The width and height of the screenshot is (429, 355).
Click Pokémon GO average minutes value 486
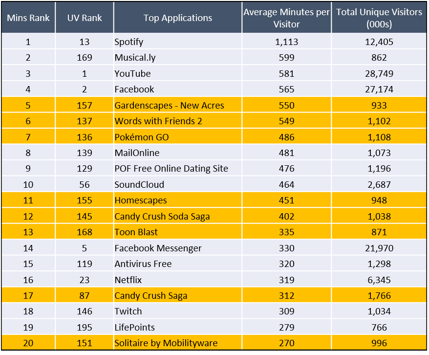coord(286,137)
